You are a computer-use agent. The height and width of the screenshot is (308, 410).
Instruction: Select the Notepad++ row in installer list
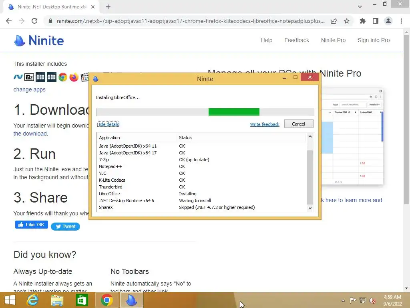pos(202,166)
